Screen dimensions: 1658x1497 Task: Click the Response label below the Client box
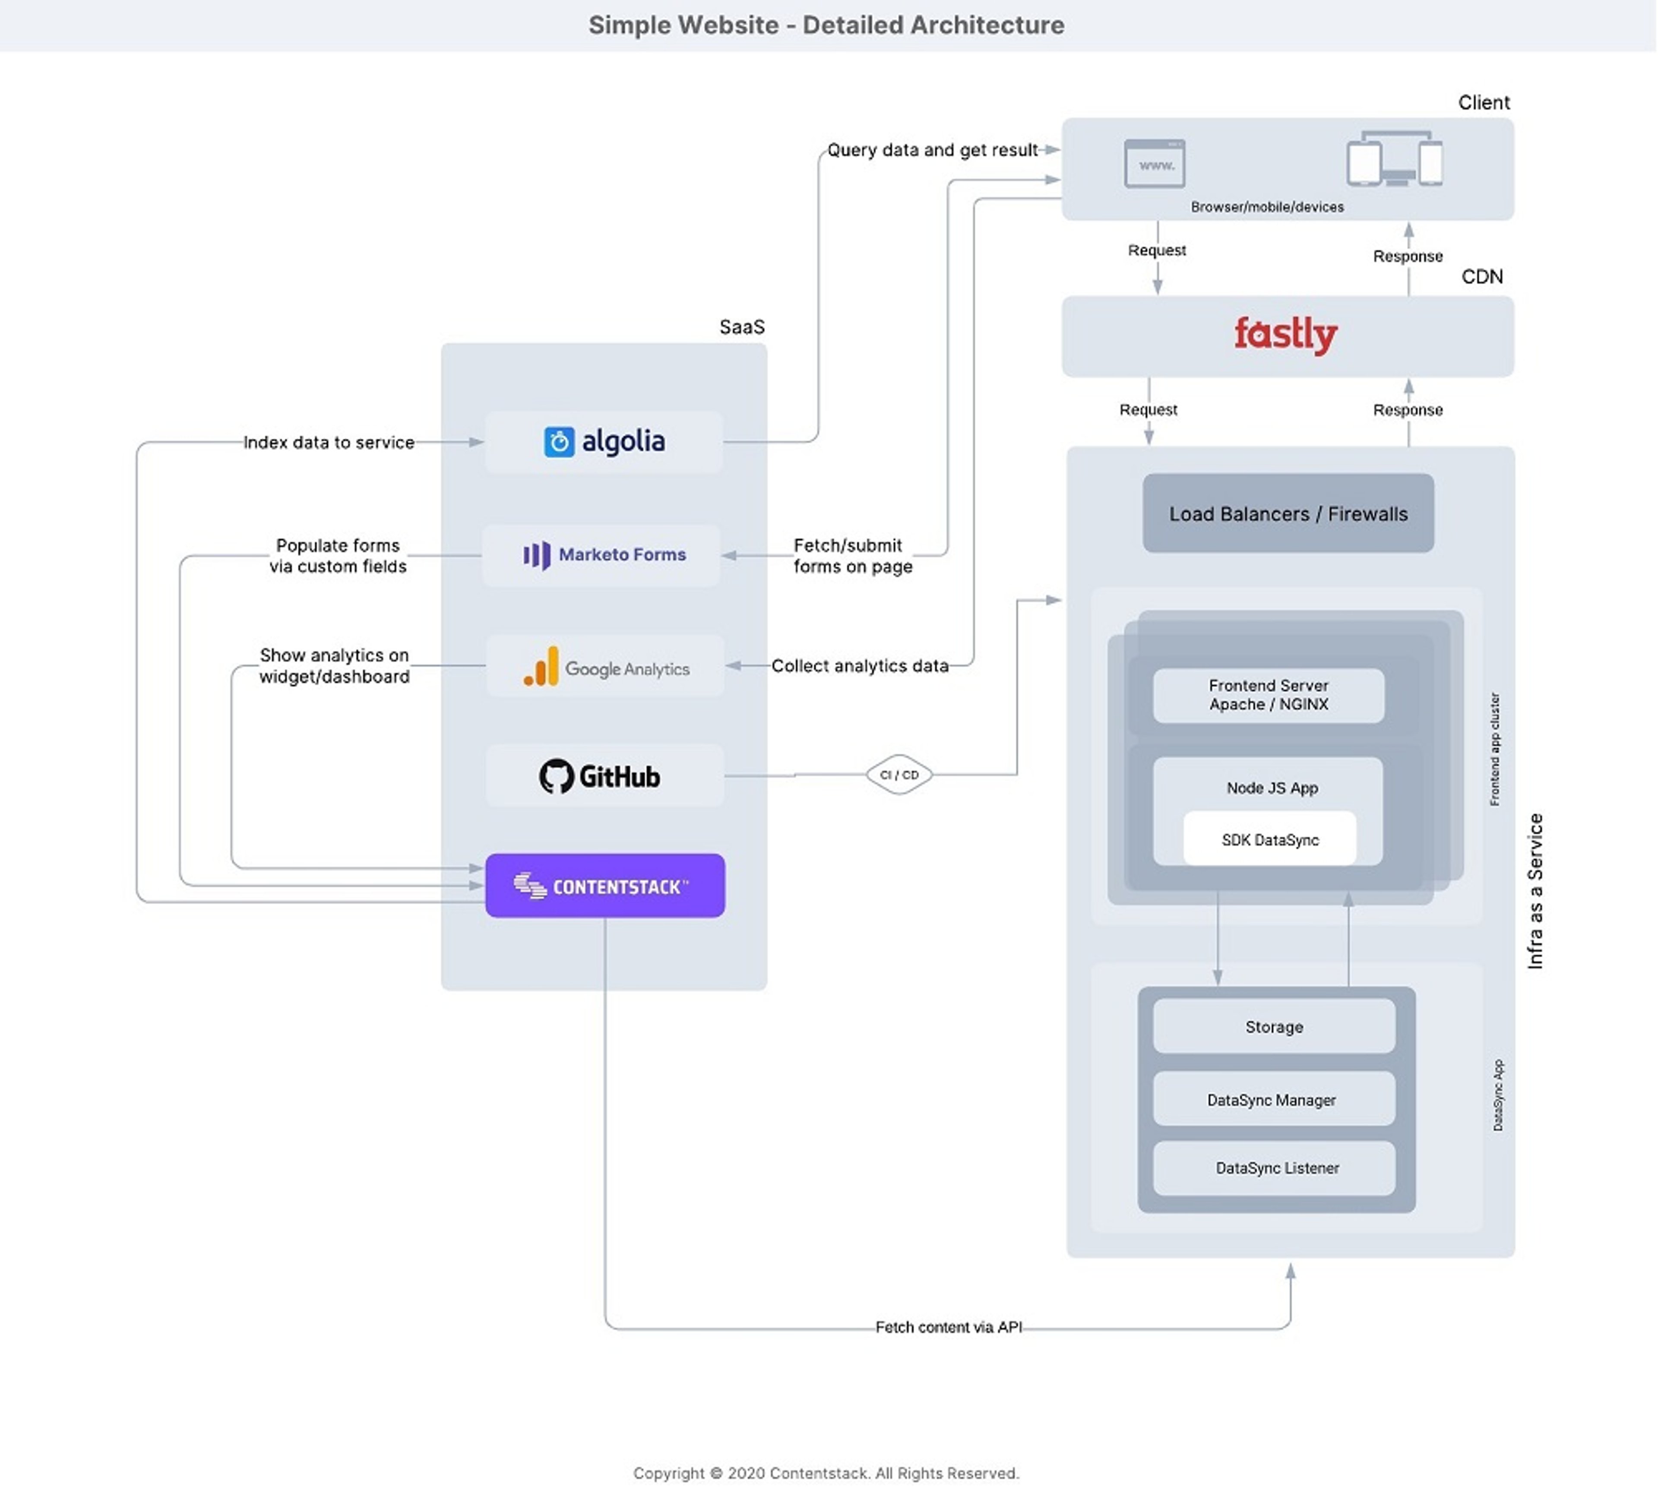coord(1408,256)
